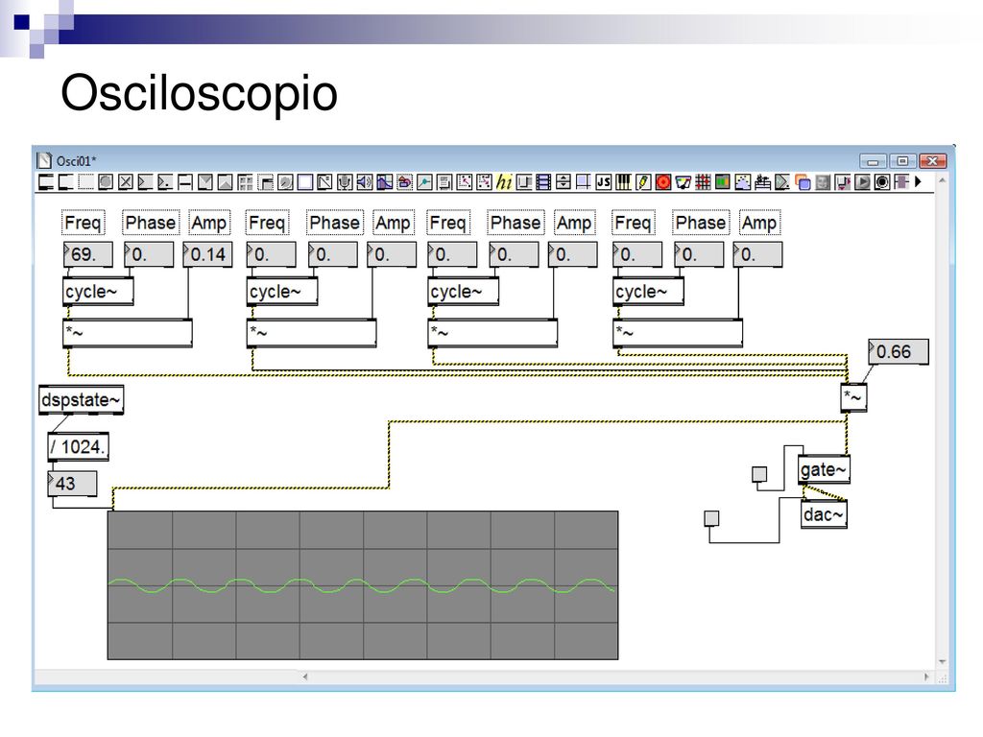
Task: Choose the pencil drawing tool
Action: click(x=643, y=182)
